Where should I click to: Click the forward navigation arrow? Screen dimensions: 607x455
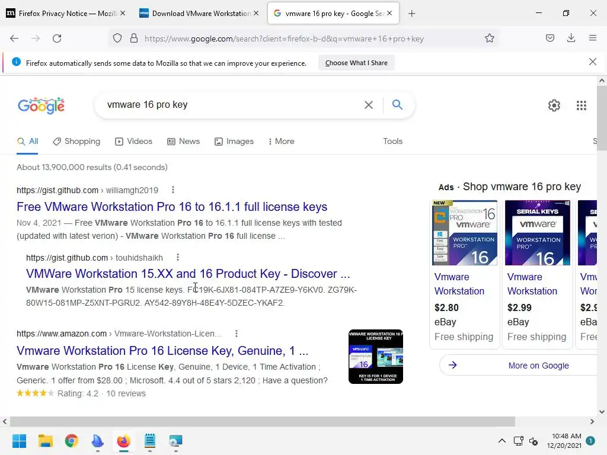[x=36, y=39]
